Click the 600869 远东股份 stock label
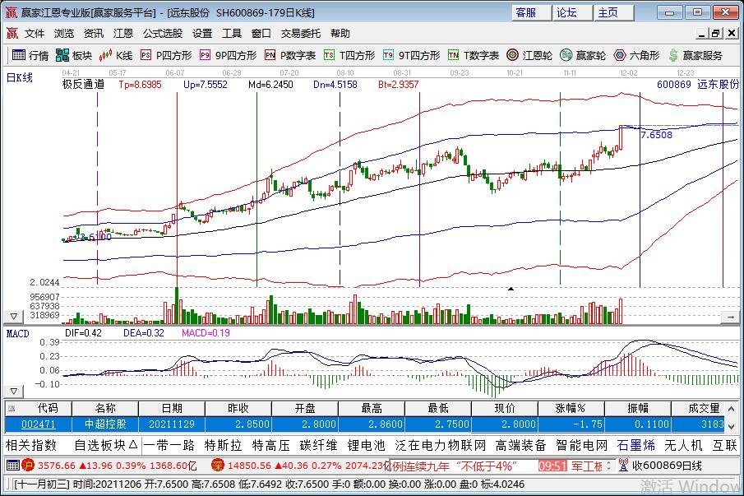Screen dimensions: 744x496 697,85
